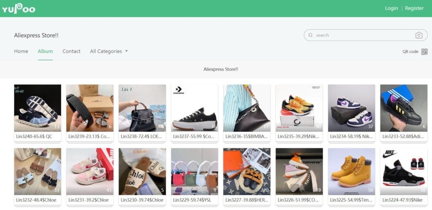The height and width of the screenshot is (210, 432).
Task: Open Lin3224 Nike black sneaker album thumbnail
Action: point(404,172)
